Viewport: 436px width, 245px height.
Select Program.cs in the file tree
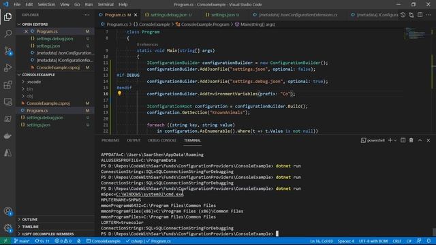[x=37, y=110]
